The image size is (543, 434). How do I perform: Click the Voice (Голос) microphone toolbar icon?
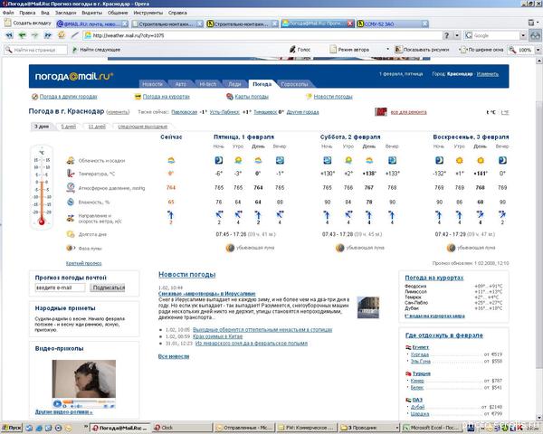292,50
